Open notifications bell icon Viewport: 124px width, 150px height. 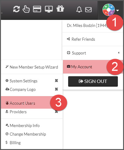[x=79, y=9]
